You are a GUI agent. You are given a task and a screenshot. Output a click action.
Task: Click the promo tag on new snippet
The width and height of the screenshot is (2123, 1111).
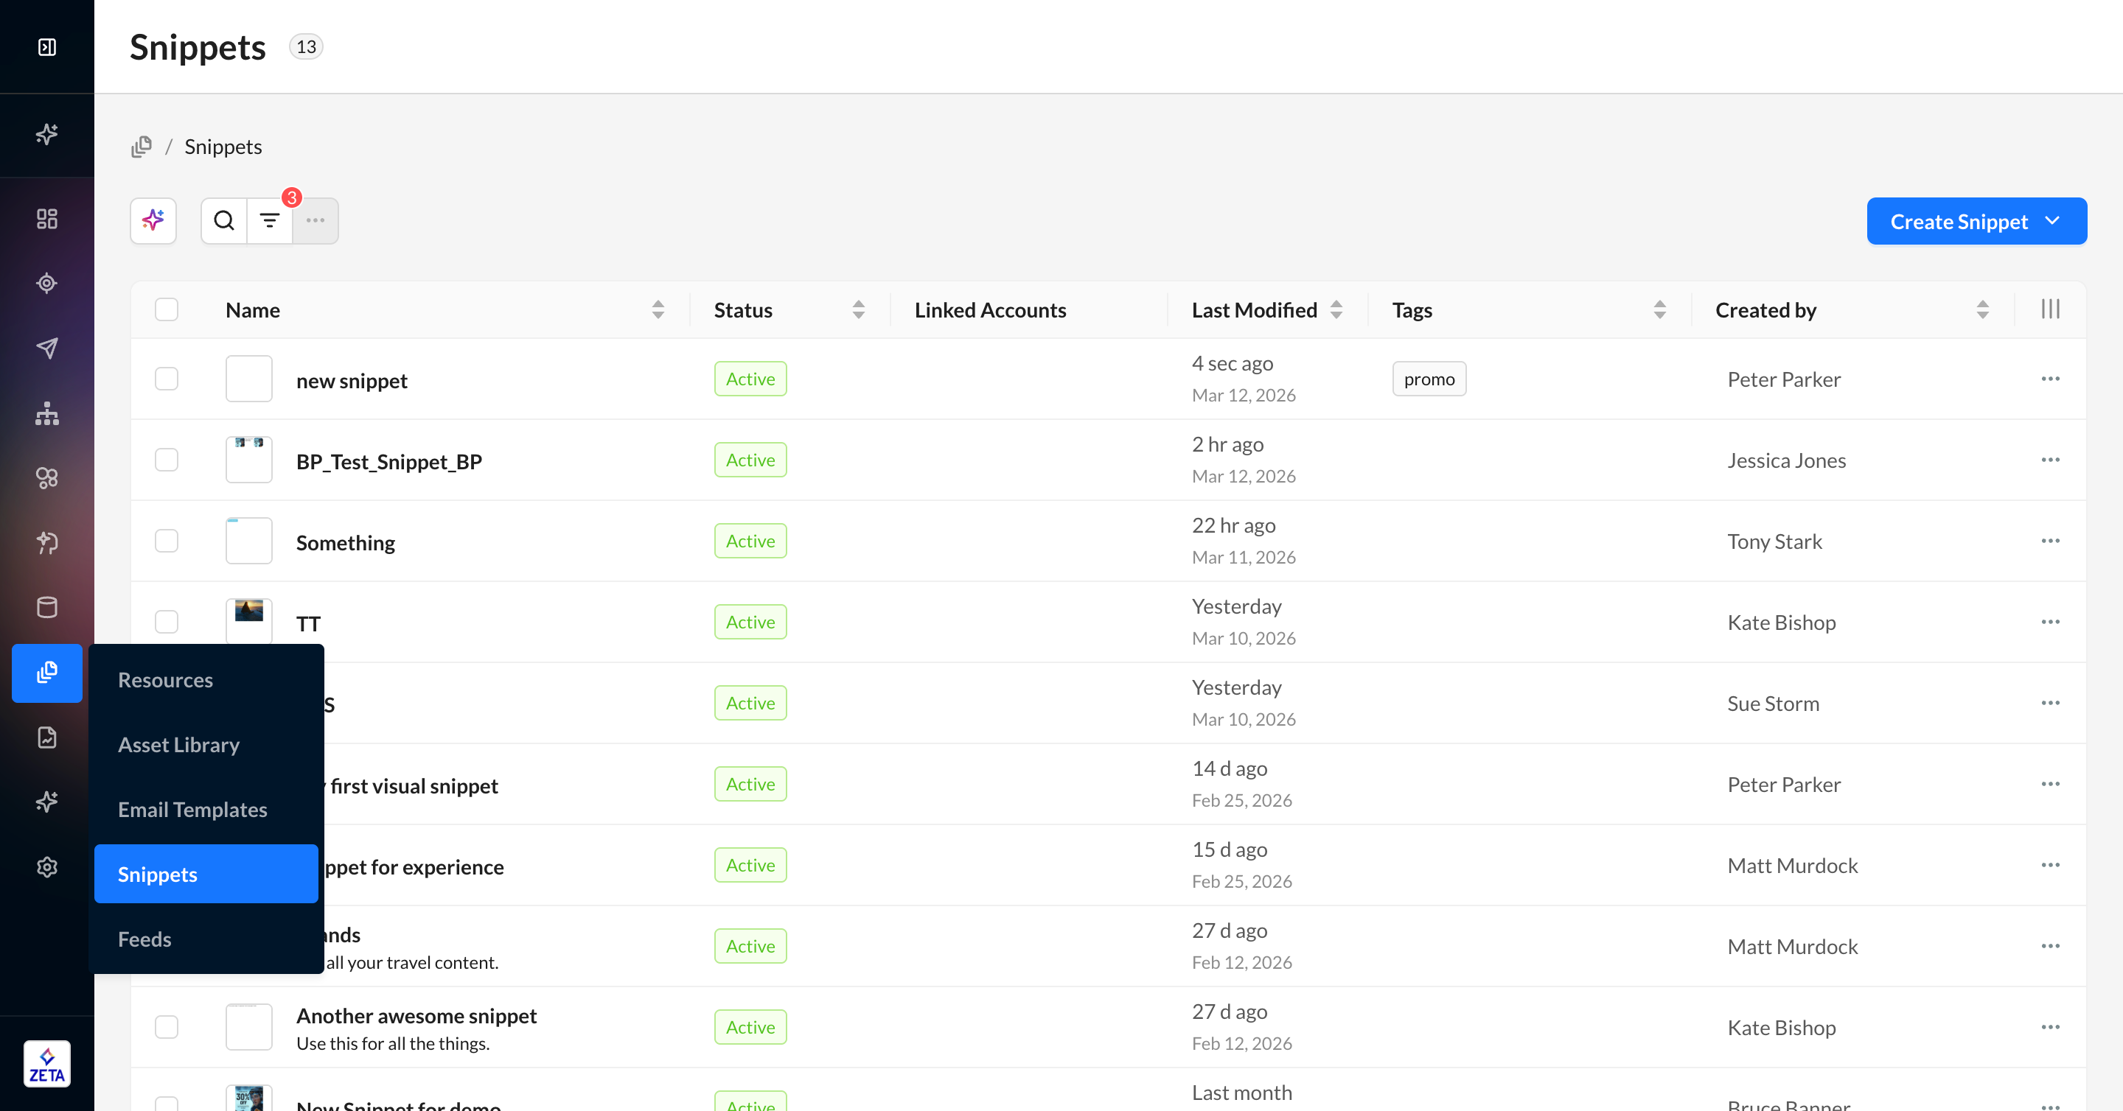point(1429,379)
